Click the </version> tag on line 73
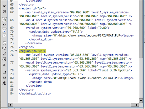 tap(34, 43)
